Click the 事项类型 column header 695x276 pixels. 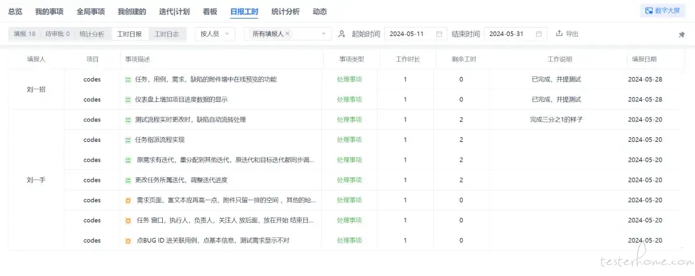tap(352, 59)
